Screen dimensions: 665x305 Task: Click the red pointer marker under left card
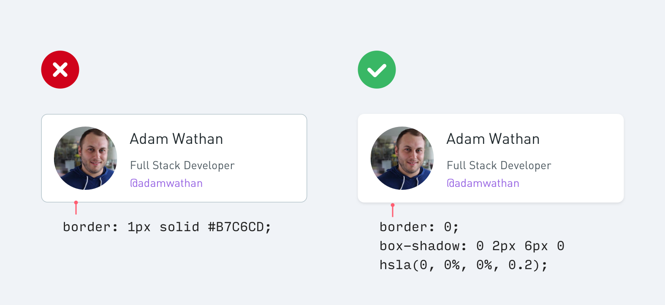pos(76,208)
